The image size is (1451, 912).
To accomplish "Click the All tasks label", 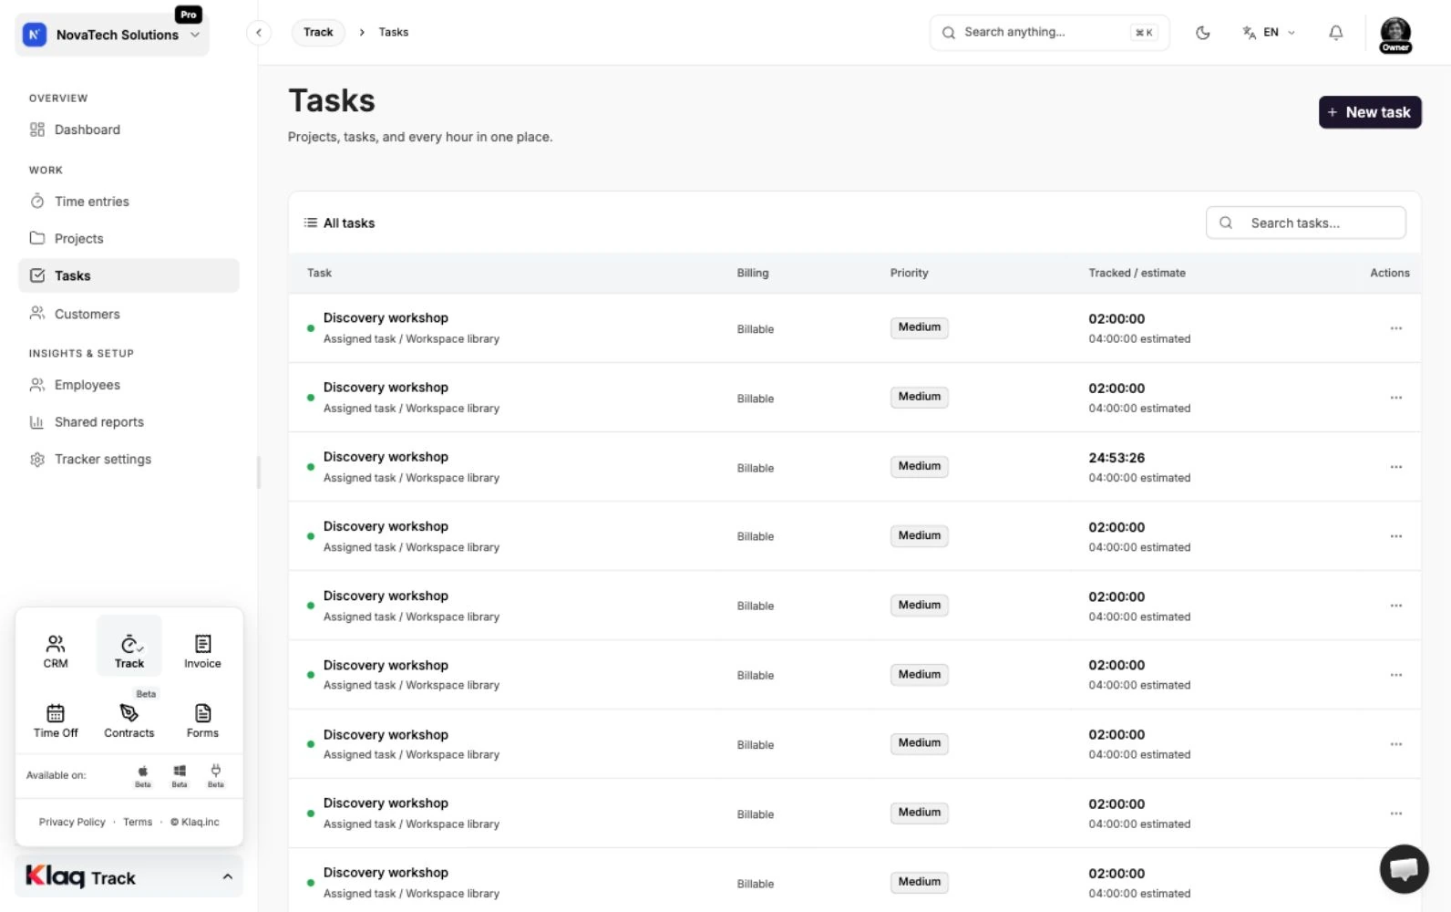I will tap(349, 223).
